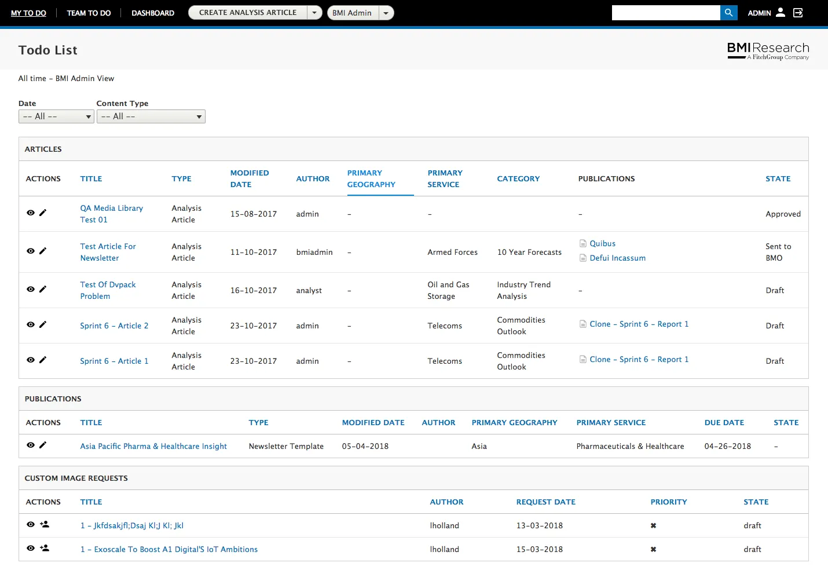Click the search magnifier button
The height and width of the screenshot is (581, 828).
(x=729, y=13)
